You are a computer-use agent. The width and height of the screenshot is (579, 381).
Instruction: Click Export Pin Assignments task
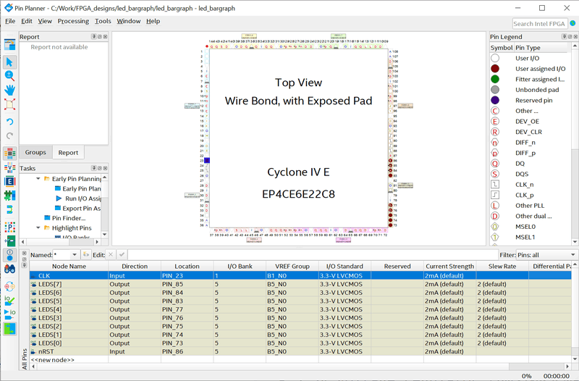[82, 209]
